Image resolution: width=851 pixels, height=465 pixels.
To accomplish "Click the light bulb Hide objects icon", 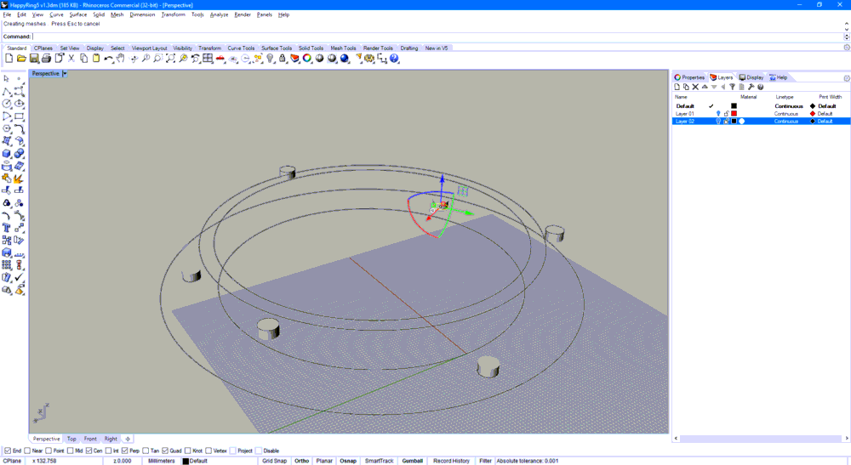I will pos(271,59).
